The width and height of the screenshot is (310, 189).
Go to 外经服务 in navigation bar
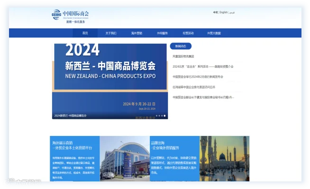(162, 33)
